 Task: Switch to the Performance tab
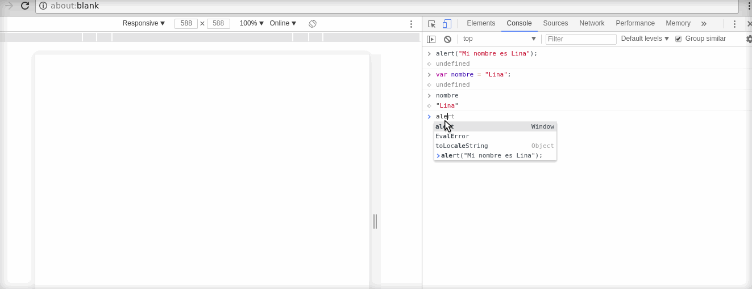[635, 23]
